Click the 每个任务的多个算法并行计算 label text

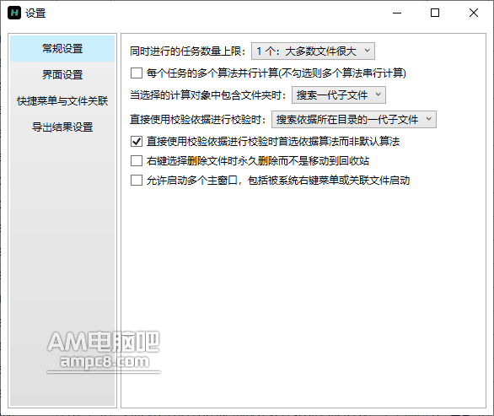277,73
